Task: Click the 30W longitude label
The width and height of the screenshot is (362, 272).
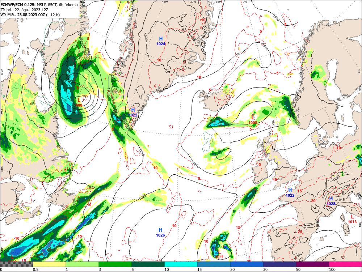Action: pos(193,2)
